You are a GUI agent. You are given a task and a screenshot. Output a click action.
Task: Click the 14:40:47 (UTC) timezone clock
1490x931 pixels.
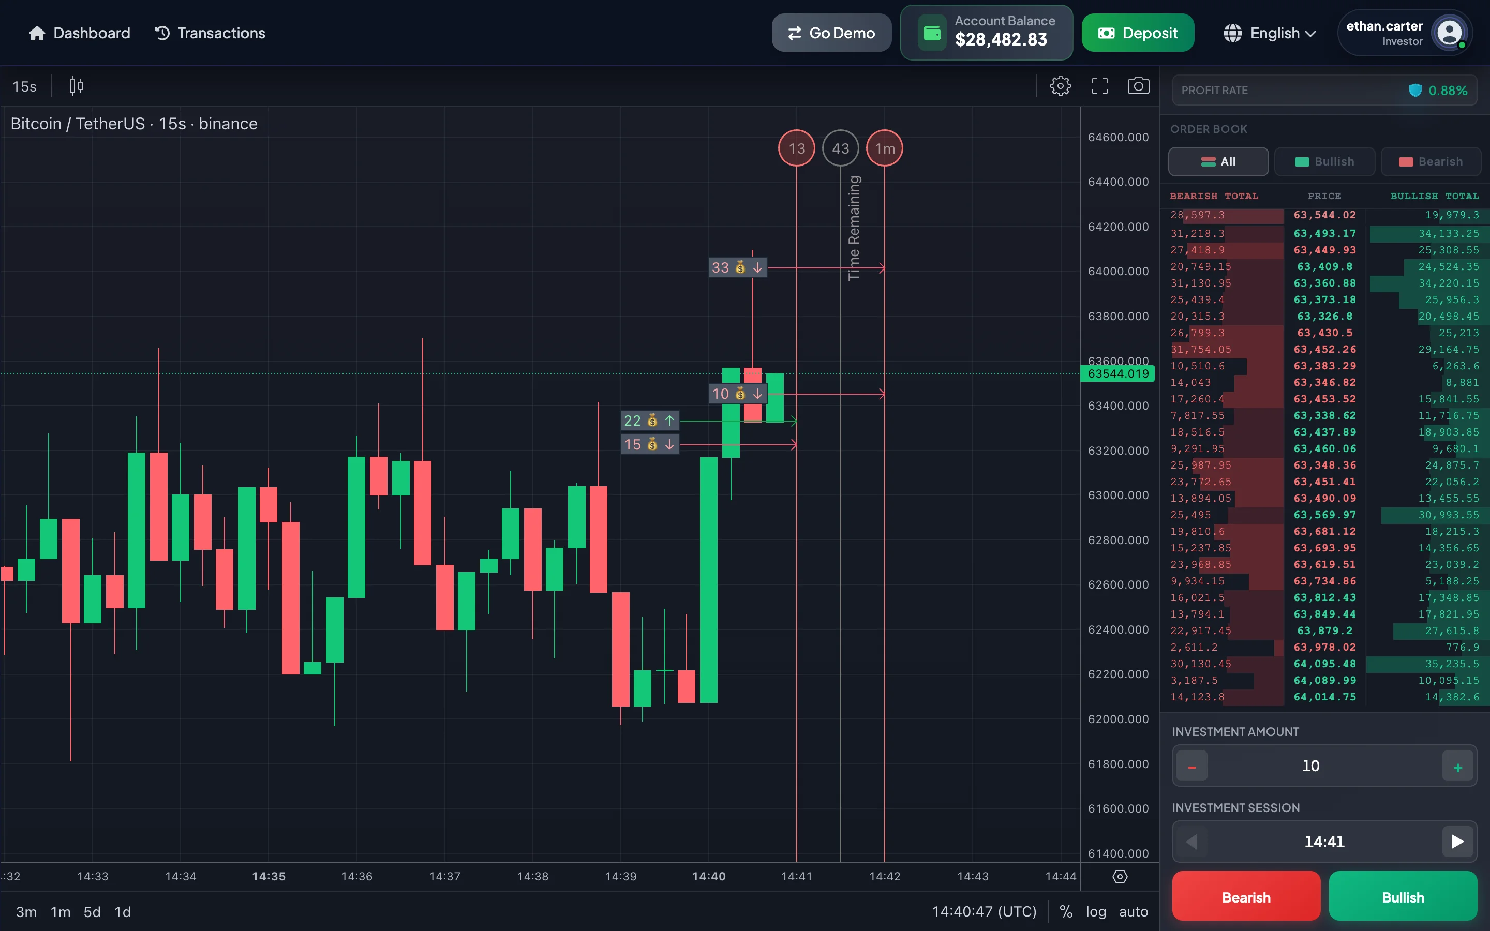[x=984, y=912]
